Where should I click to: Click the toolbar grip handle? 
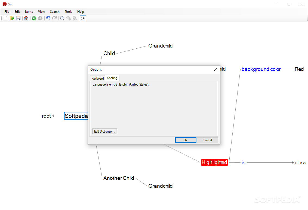[2, 18]
